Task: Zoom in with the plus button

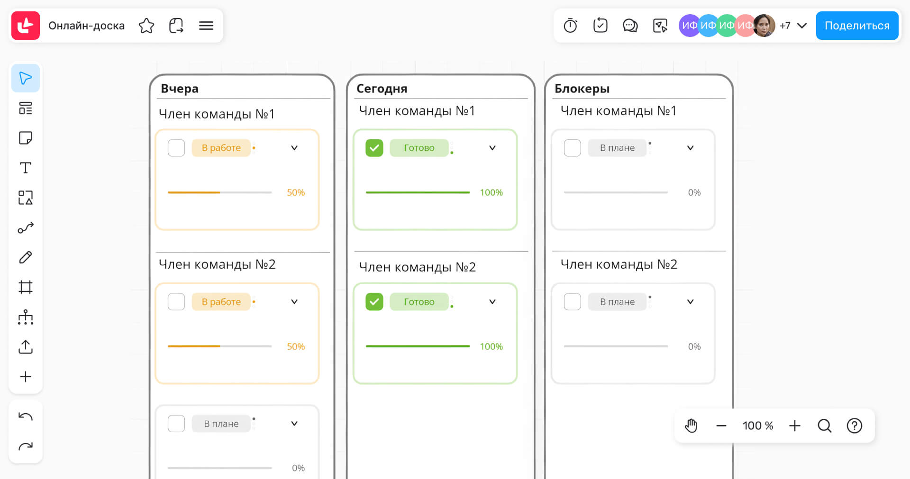Action: tap(795, 426)
